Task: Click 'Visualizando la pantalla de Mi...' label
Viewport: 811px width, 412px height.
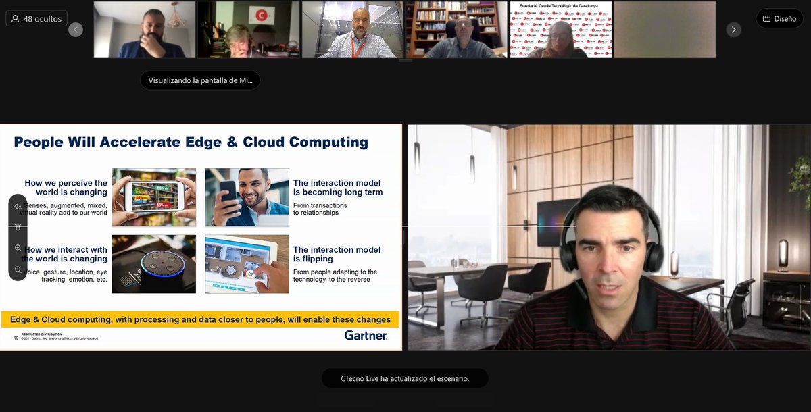Action: 200,80
